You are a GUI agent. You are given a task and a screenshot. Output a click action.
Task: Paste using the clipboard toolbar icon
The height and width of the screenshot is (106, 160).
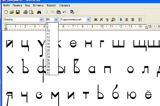[59, 12]
